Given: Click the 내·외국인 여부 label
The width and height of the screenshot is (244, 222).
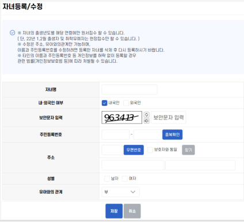Looking at the screenshot, I should coord(51,103).
